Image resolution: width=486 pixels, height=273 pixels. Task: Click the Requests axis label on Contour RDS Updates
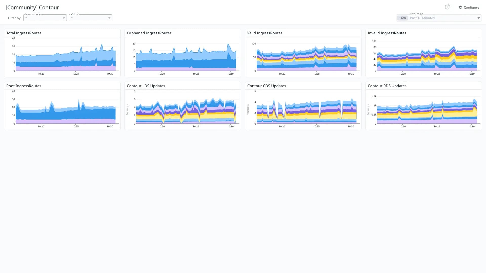(x=368, y=110)
